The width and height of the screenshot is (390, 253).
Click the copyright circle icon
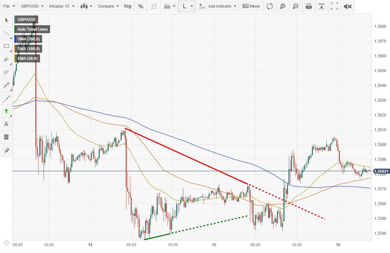point(7,243)
